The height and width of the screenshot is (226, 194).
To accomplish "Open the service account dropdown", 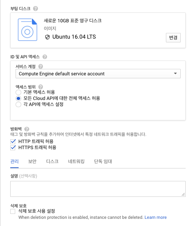I will tap(98, 74).
